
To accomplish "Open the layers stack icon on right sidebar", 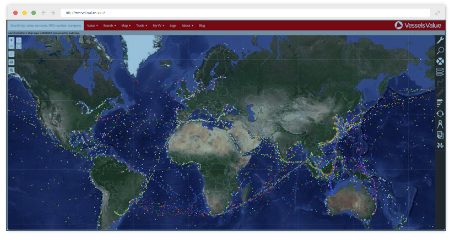I will pos(440,72).
